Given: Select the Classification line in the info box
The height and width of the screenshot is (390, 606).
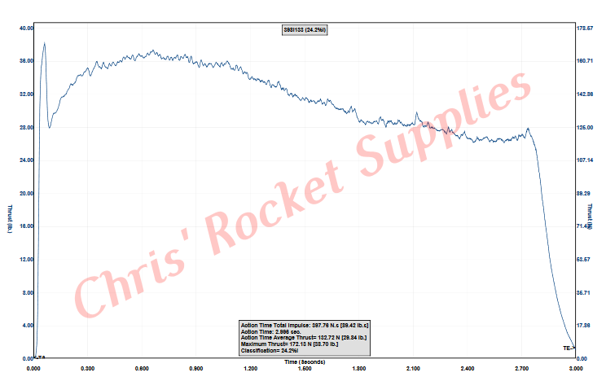Looking at the screenshot, I should [x=263, y=349].
